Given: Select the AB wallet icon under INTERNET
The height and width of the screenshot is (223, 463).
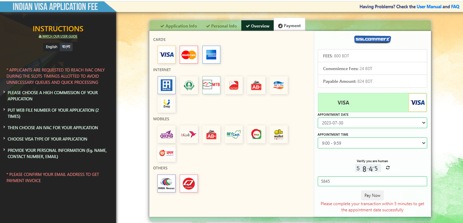Looking at the screenshot, I should point(256,85).
